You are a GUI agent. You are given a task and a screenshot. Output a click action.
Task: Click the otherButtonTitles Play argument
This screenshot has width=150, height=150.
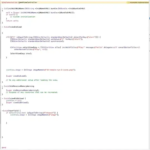[x=31, y=50]
